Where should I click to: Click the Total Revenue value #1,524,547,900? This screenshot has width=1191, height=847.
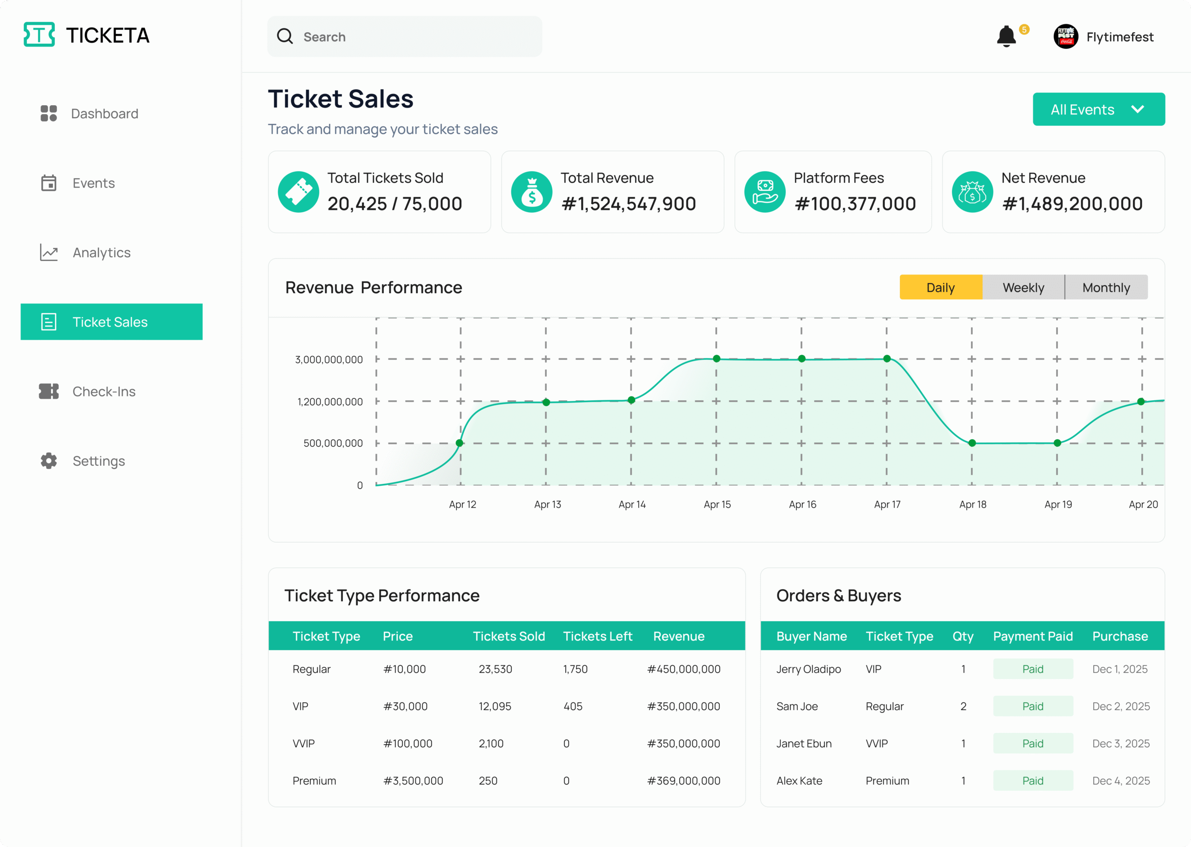(x=629, y=203)
